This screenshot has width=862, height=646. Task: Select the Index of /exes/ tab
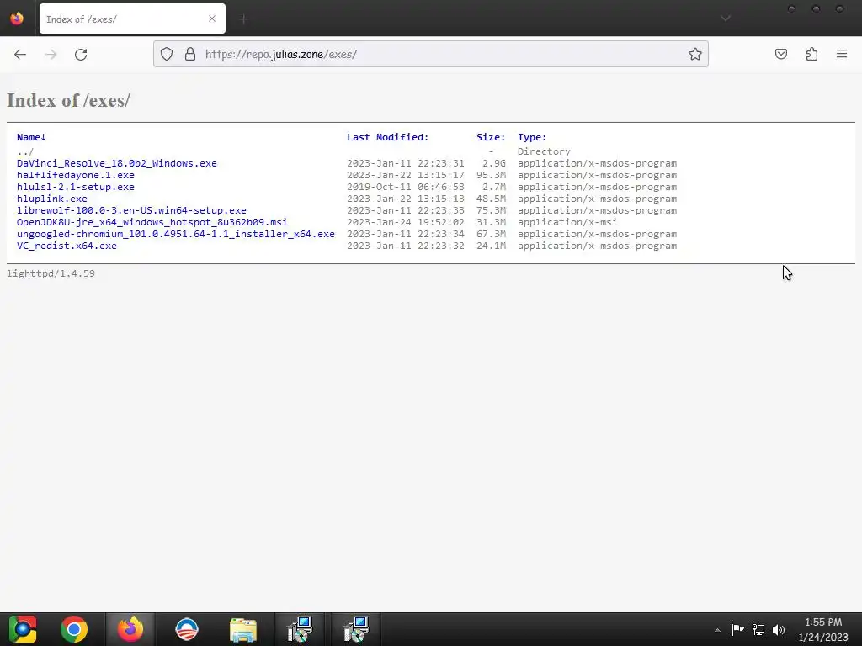132,19
